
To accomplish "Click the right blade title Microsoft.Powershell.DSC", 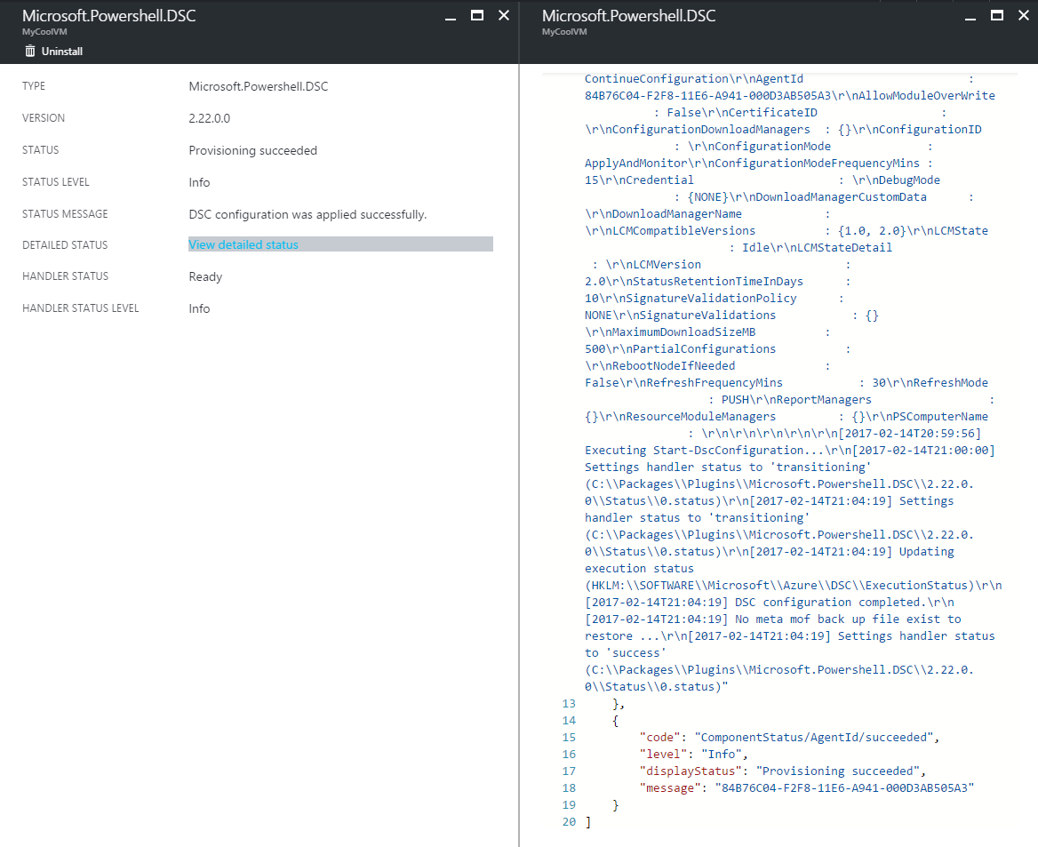I will [628, 16].
